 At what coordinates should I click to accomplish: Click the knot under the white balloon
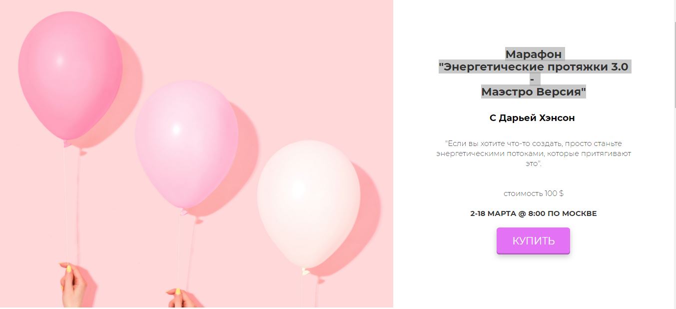pos(305,271)
